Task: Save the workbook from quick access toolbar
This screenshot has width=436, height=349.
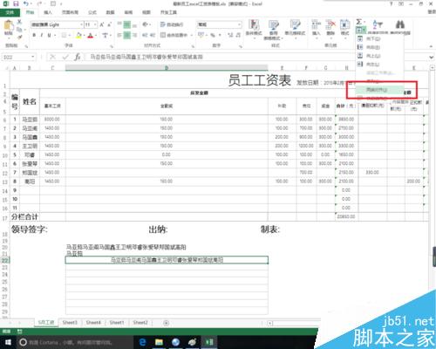Action: point(16,3)
